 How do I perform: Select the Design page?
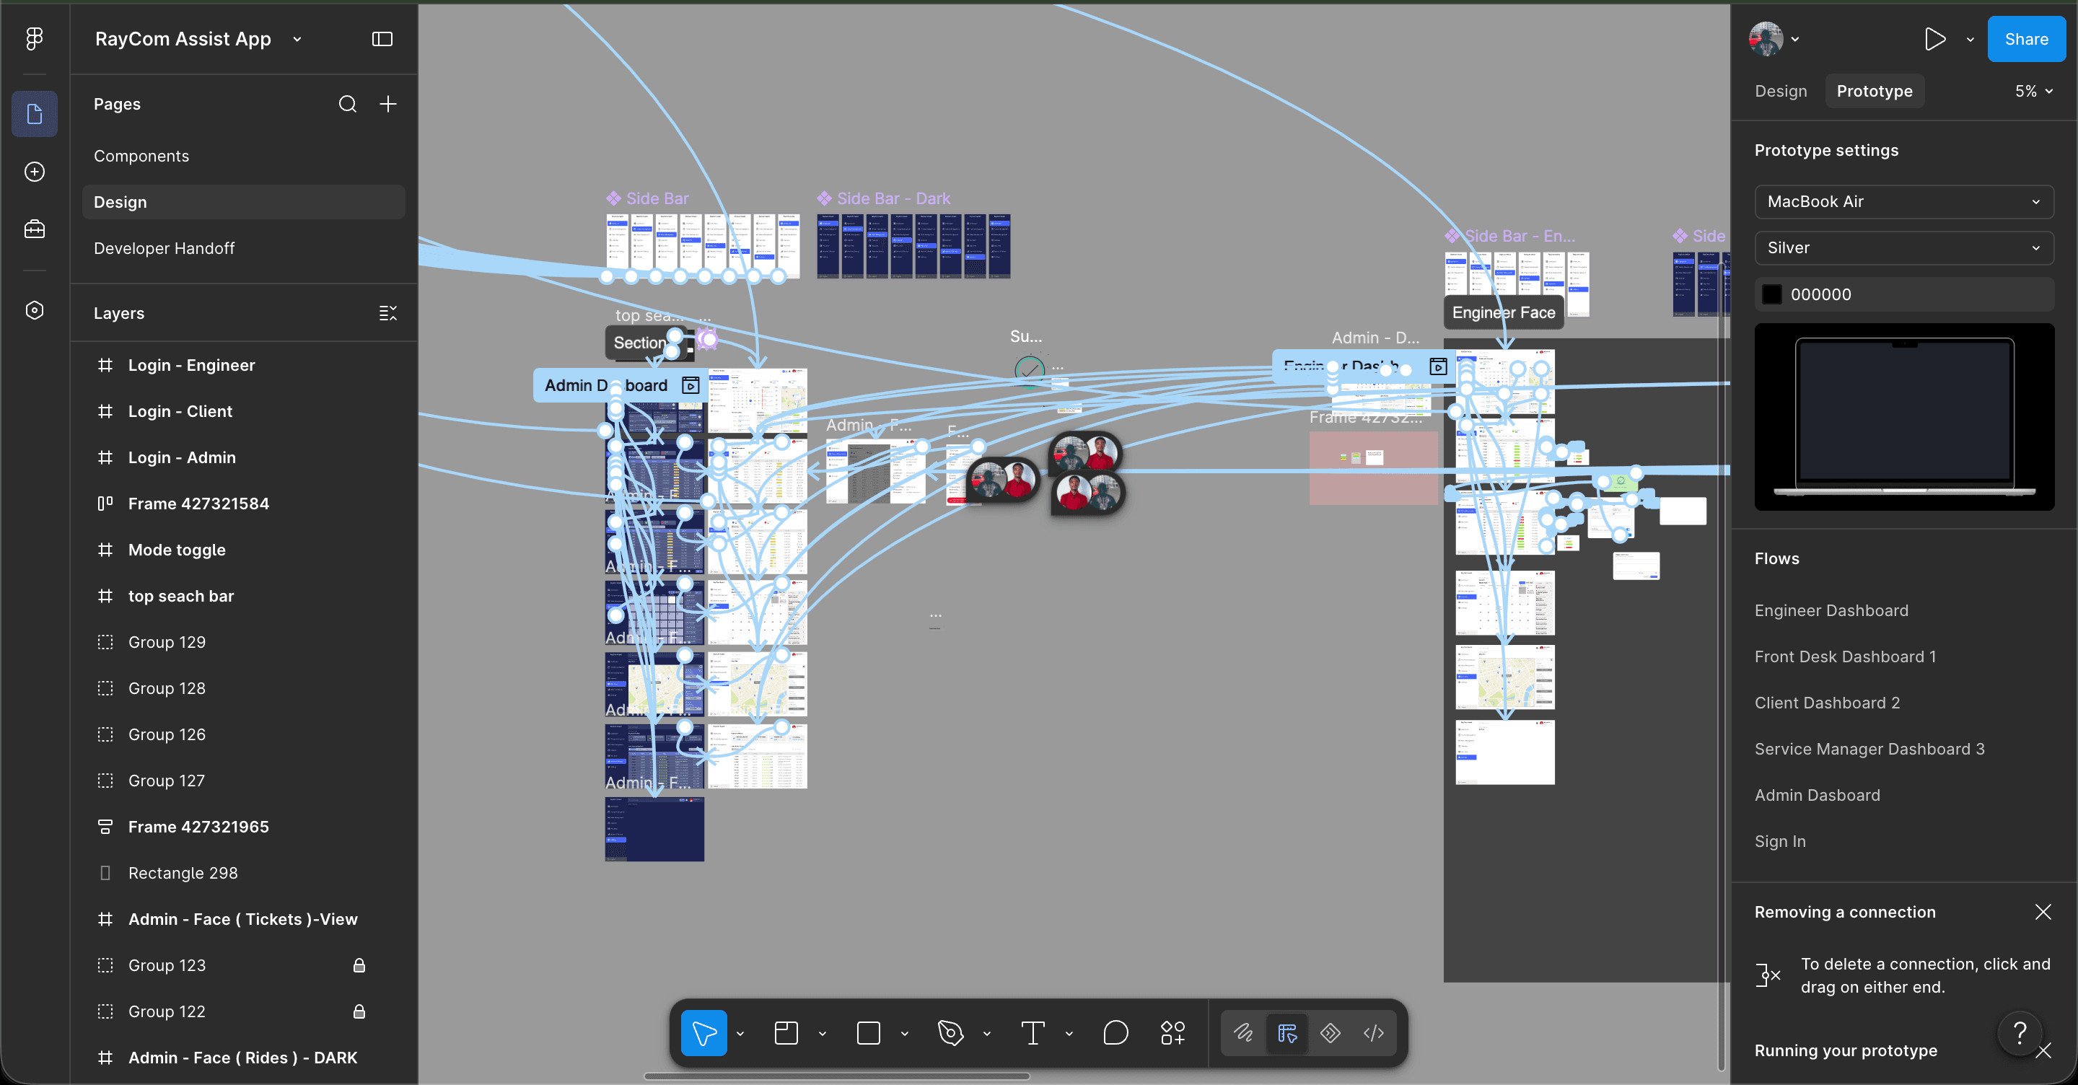[243, 203]
